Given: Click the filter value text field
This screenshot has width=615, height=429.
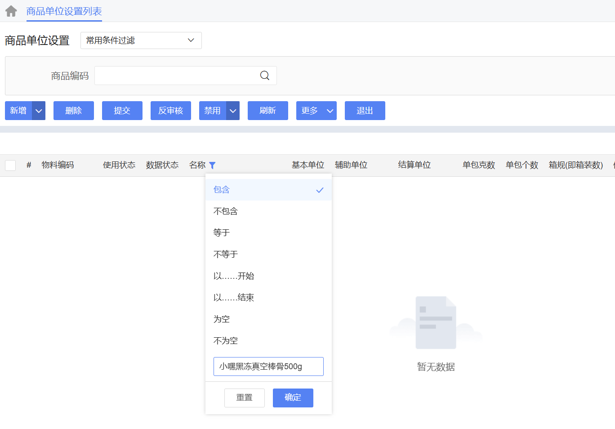Looking at the screenshot, I should [x=268, y=366].
